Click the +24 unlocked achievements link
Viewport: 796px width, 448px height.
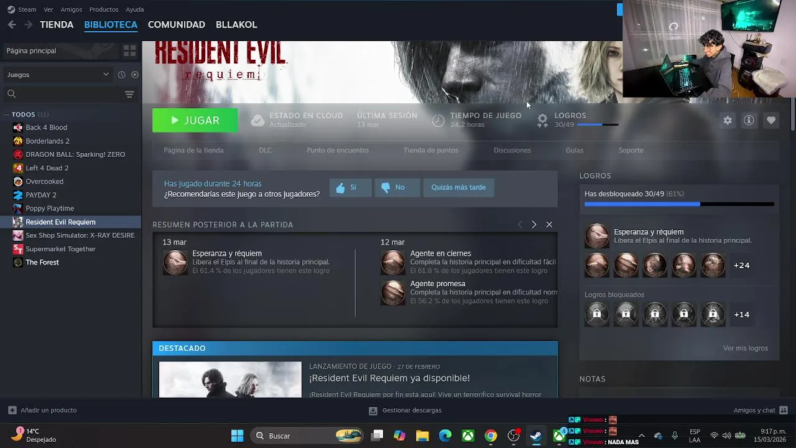(742, 265)
